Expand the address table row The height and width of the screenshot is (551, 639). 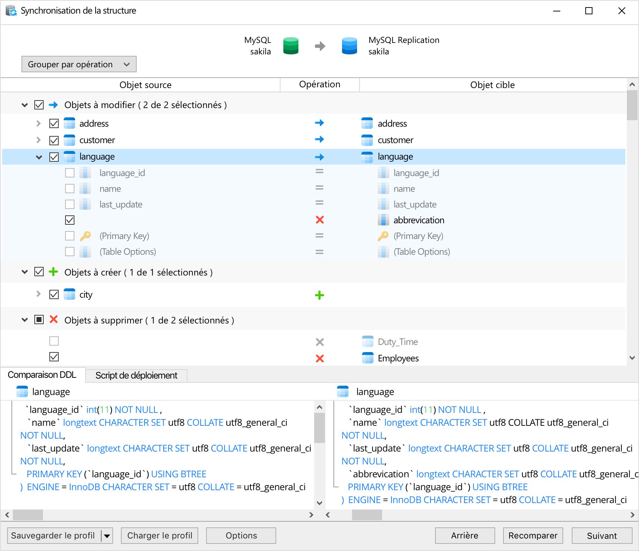tap(39, 123)
